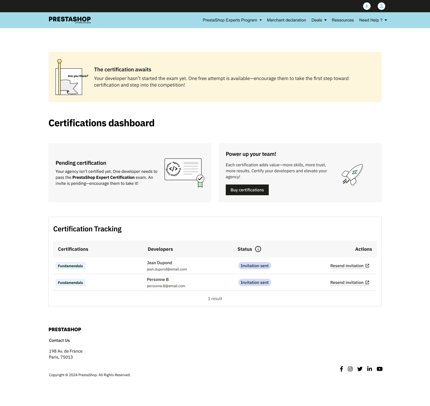Open the notifications bell icon
Screen dimensions: 430x406
point(367,6)
